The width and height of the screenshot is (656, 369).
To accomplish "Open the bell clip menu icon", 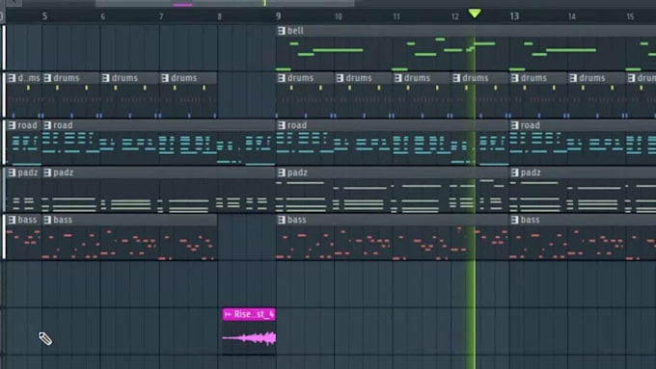I will [281, 31].
